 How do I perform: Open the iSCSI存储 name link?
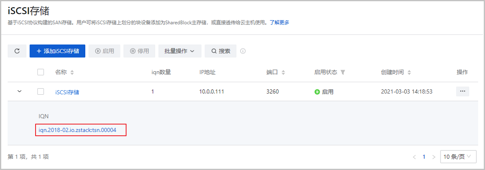[x=67, y=92]
